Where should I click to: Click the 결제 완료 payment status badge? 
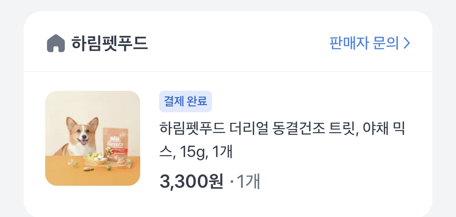pos(185,101)
